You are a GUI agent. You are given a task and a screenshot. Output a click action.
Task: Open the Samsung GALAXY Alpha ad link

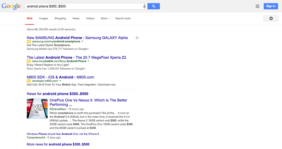(x=77, y=38)
